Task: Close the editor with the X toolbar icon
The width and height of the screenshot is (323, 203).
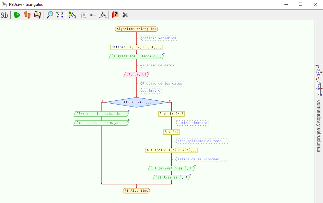Action: [125, 15]
